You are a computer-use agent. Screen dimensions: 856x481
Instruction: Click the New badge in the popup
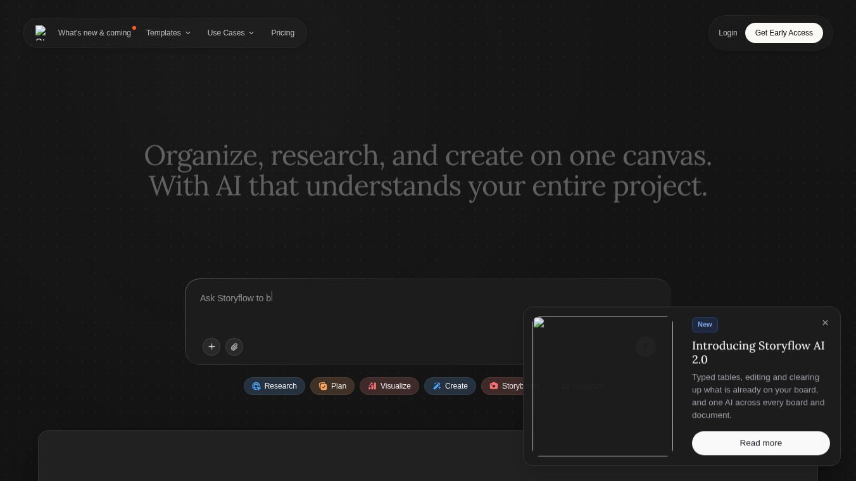pyautogui.click(x=705, y=324)
